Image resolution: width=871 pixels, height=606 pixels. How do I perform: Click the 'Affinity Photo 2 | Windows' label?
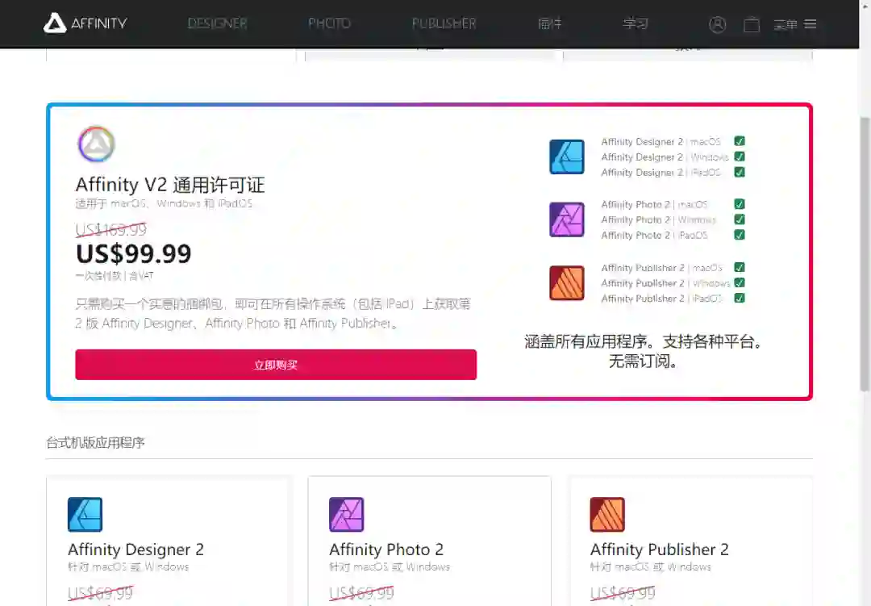click(x=659, y=220)
